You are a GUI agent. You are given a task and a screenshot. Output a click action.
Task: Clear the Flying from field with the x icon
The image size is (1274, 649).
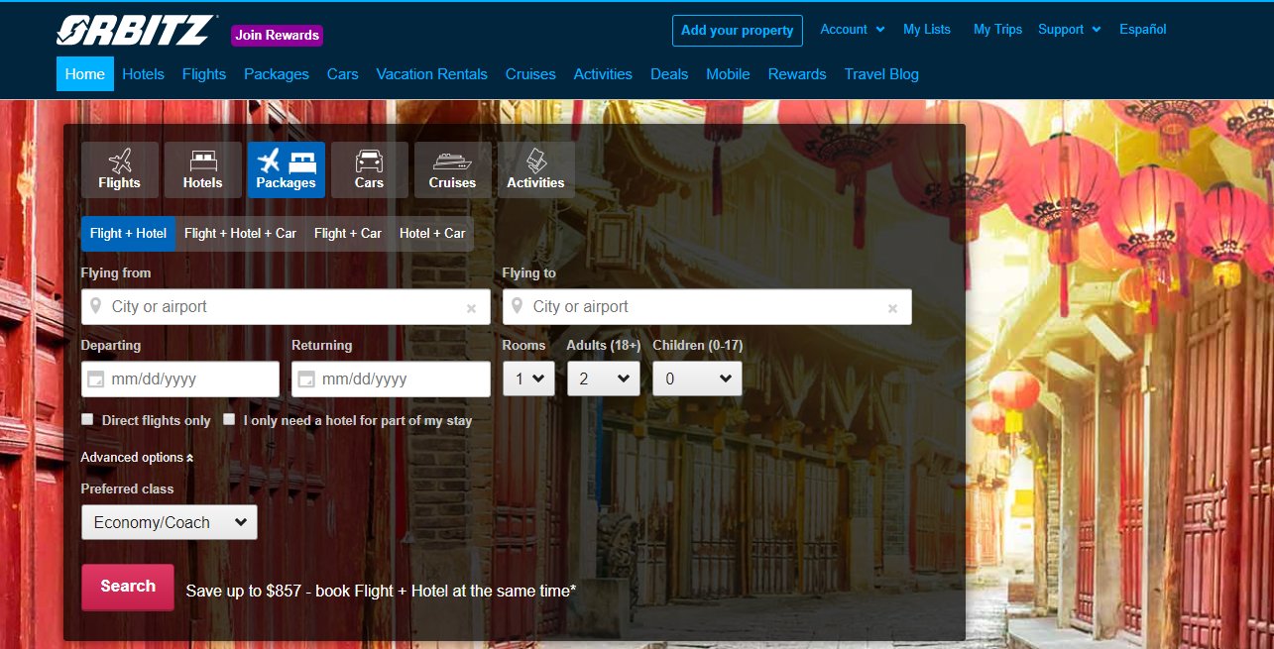click(471, 307)
